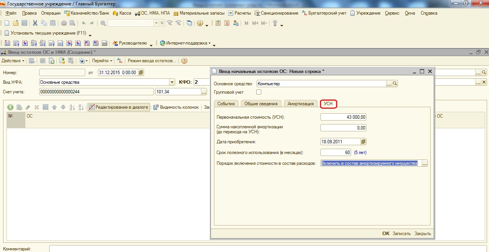This screenshot has width=489, height=252.
Task: Expand the Перейти dropdown
Action: (x=102, y=61)
